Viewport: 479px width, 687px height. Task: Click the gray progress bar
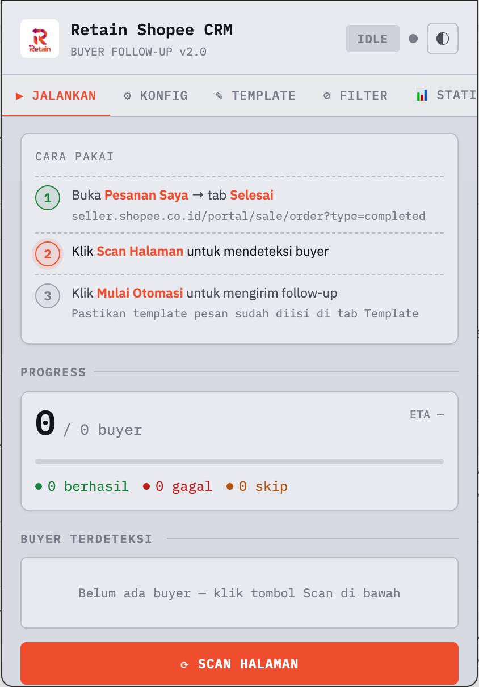click(x=239, y=459)
